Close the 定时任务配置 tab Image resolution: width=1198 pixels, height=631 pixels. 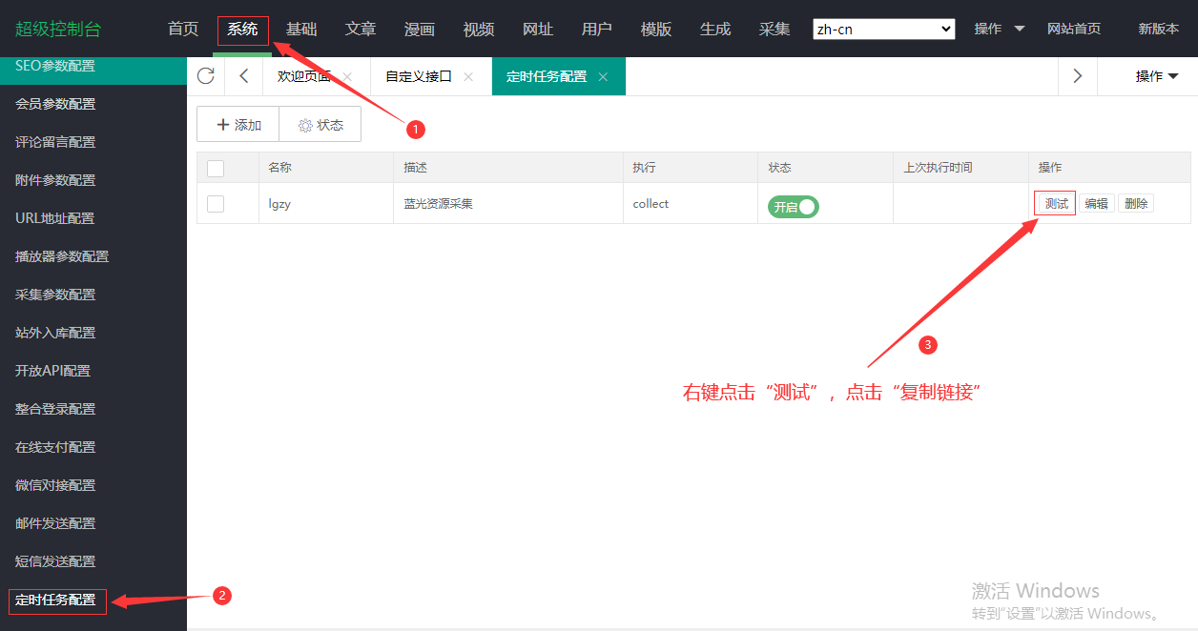(603, 77)
